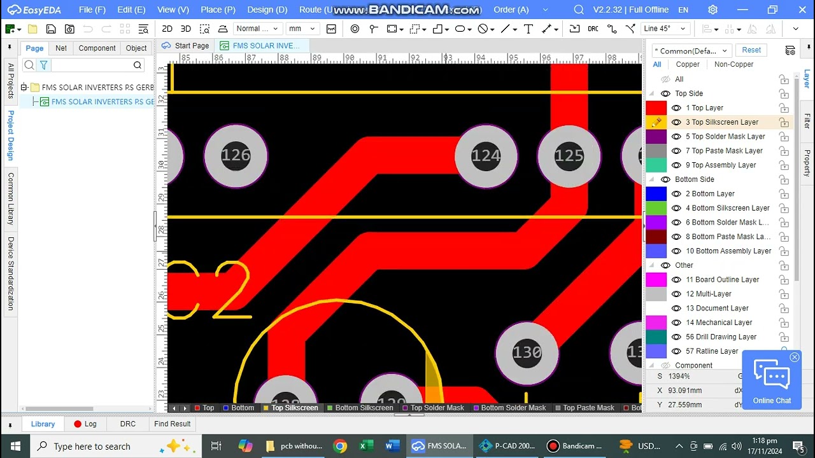
Task: Click the ellipse shape tool
Action: (460, 29)
